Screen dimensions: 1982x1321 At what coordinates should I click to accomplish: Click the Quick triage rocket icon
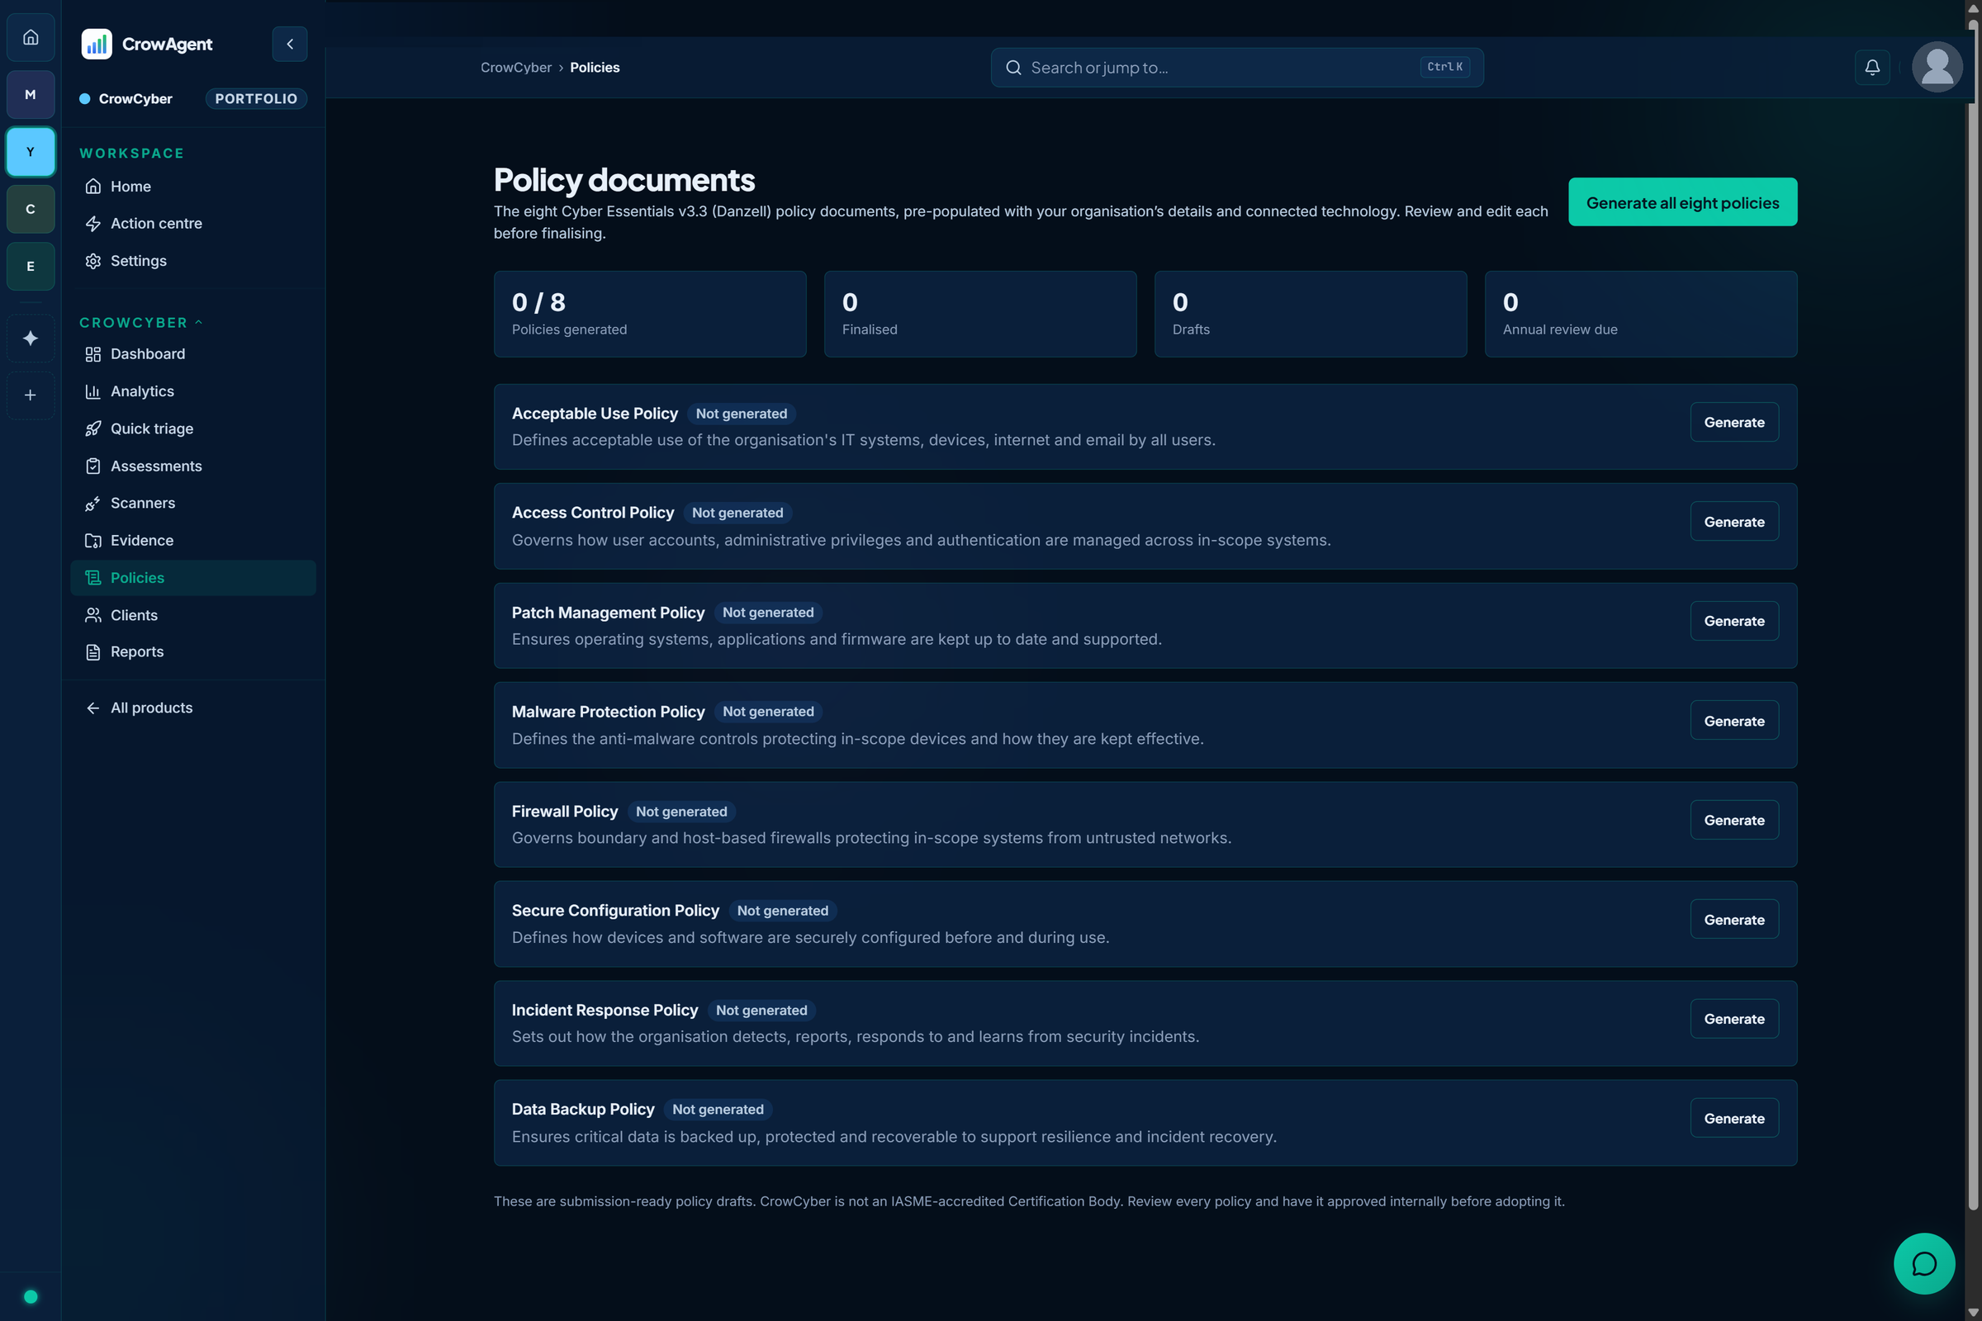(92, 428)
